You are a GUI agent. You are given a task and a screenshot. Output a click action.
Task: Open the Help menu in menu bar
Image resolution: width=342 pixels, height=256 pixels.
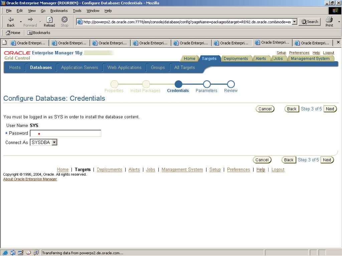[x=108, y=11]
